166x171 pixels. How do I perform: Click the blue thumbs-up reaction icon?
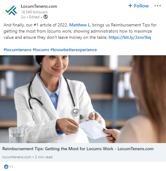[6, 167]
